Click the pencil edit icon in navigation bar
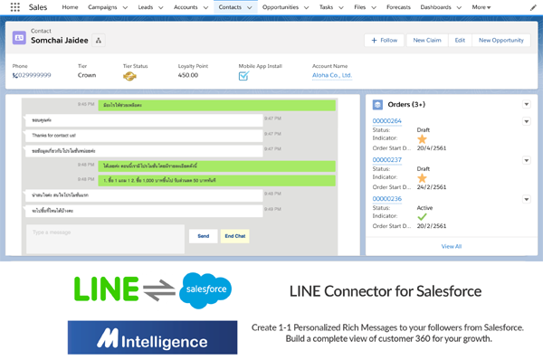 click(x=533, y=7)
